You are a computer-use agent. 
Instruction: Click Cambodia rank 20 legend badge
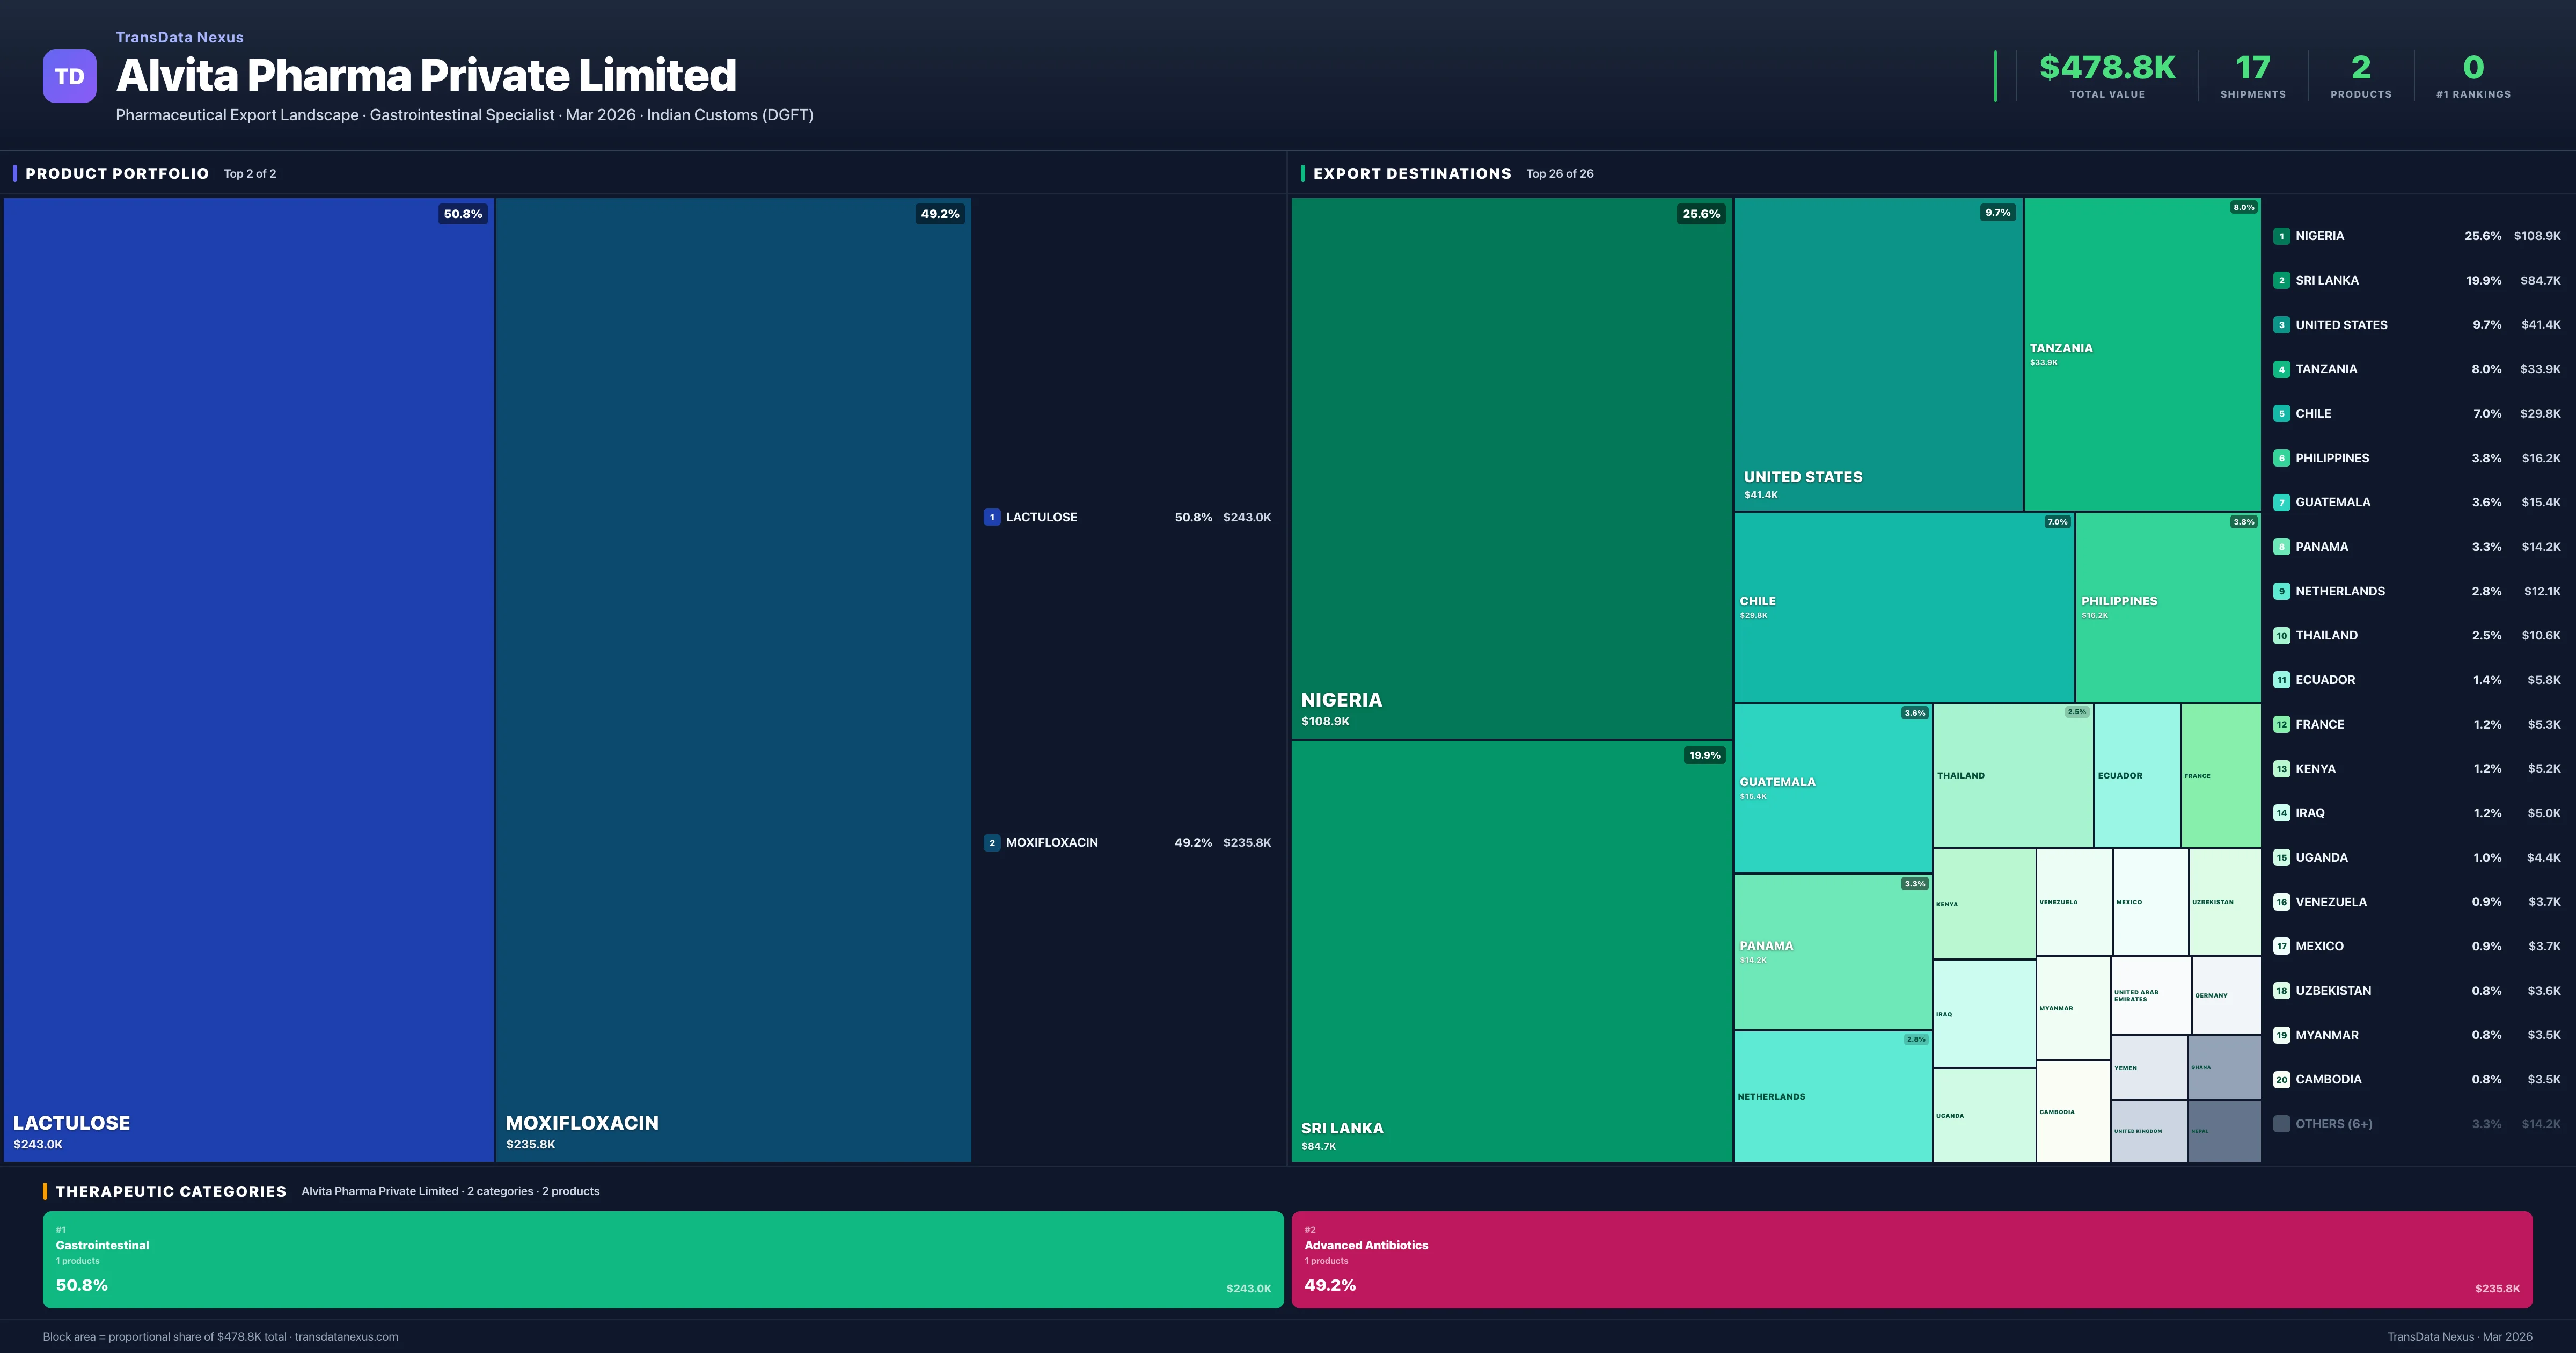coord(2281,1080)
